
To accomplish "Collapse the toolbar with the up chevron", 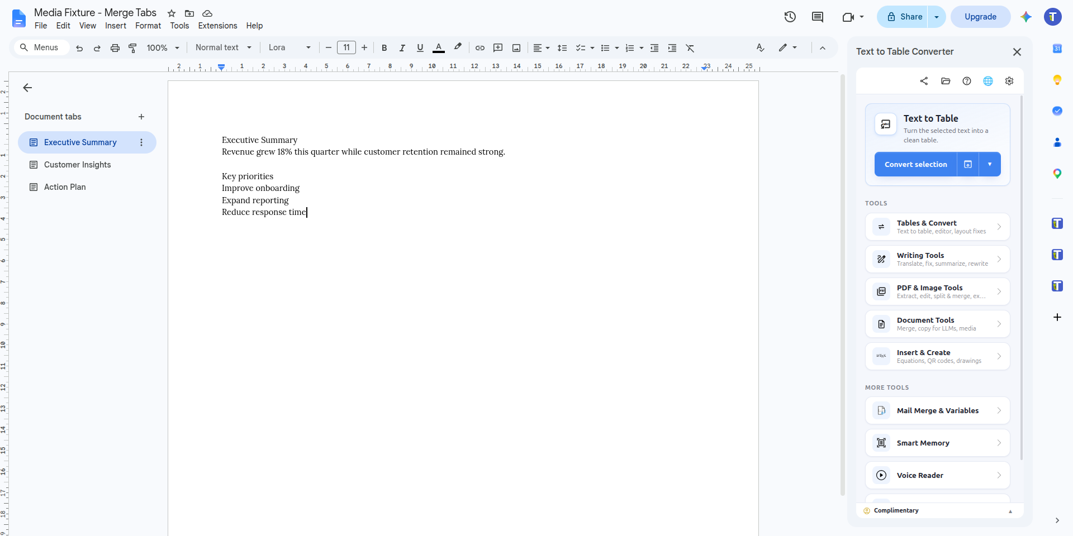I will pos(823,48).
